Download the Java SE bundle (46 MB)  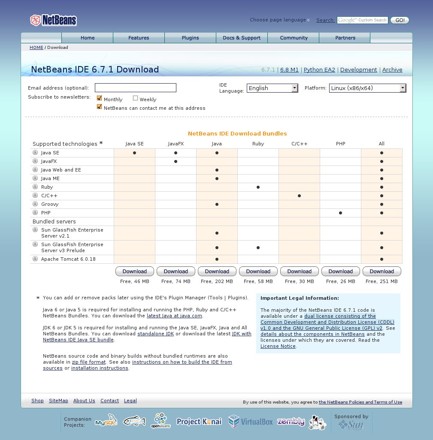coord(134,271)
